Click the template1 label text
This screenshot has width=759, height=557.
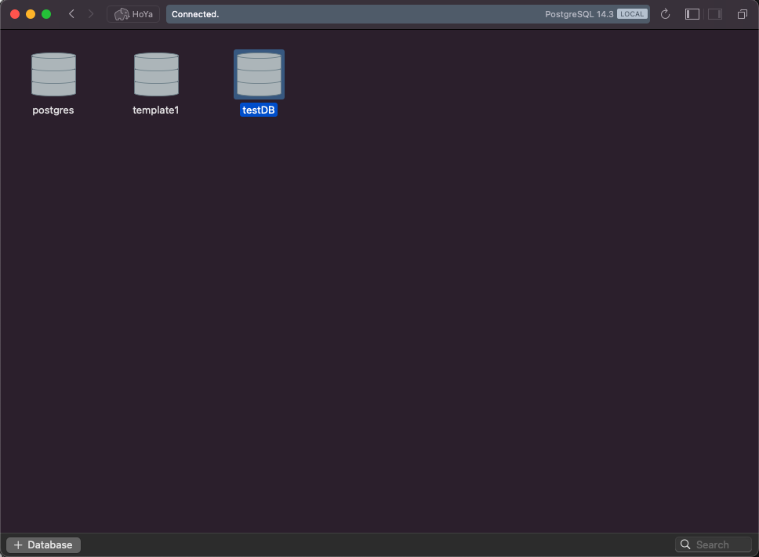pos(156,110)
